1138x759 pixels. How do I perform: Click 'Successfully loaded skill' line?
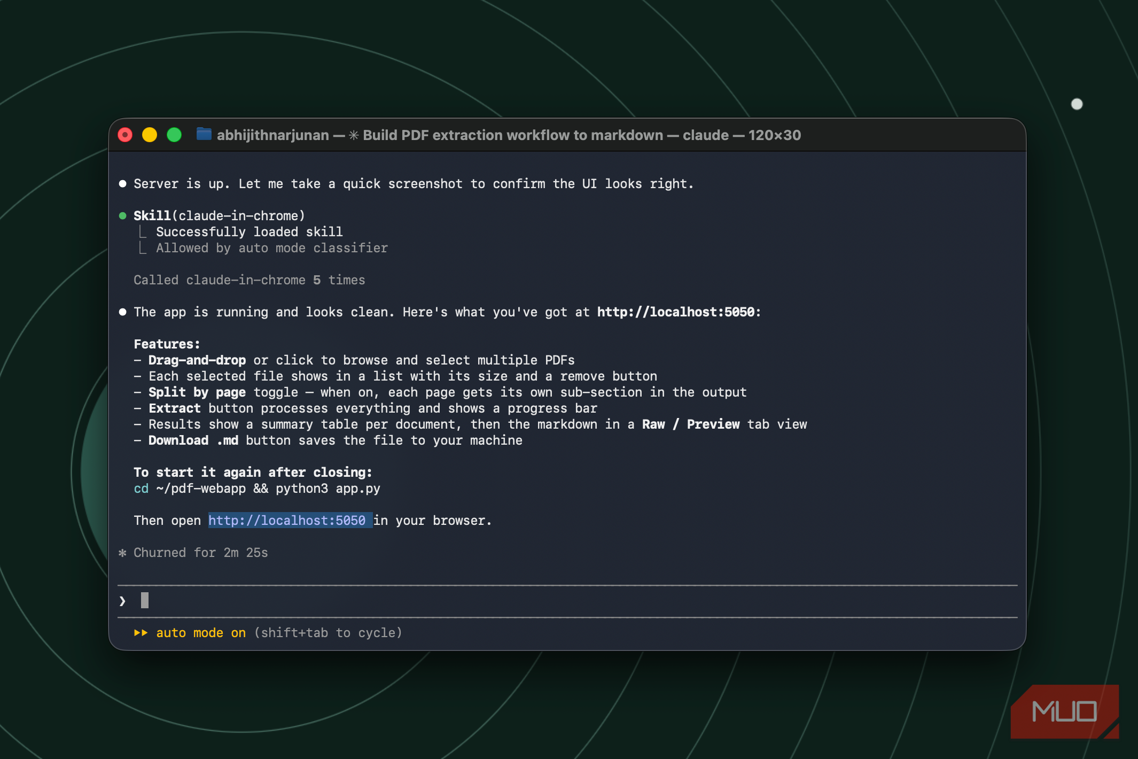click(249, 231)
